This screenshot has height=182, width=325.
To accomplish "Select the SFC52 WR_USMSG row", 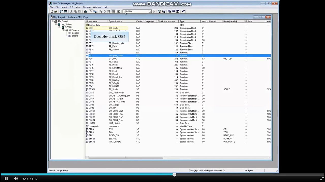I will (x=178, y=142).
